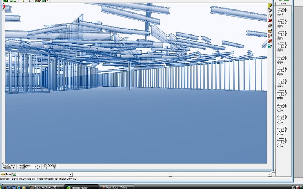
Task: Adjust the Traag-Snel speed slider
Action: tap(9, 167)
